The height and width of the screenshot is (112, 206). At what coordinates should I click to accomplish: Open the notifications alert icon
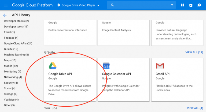(199, 5)
